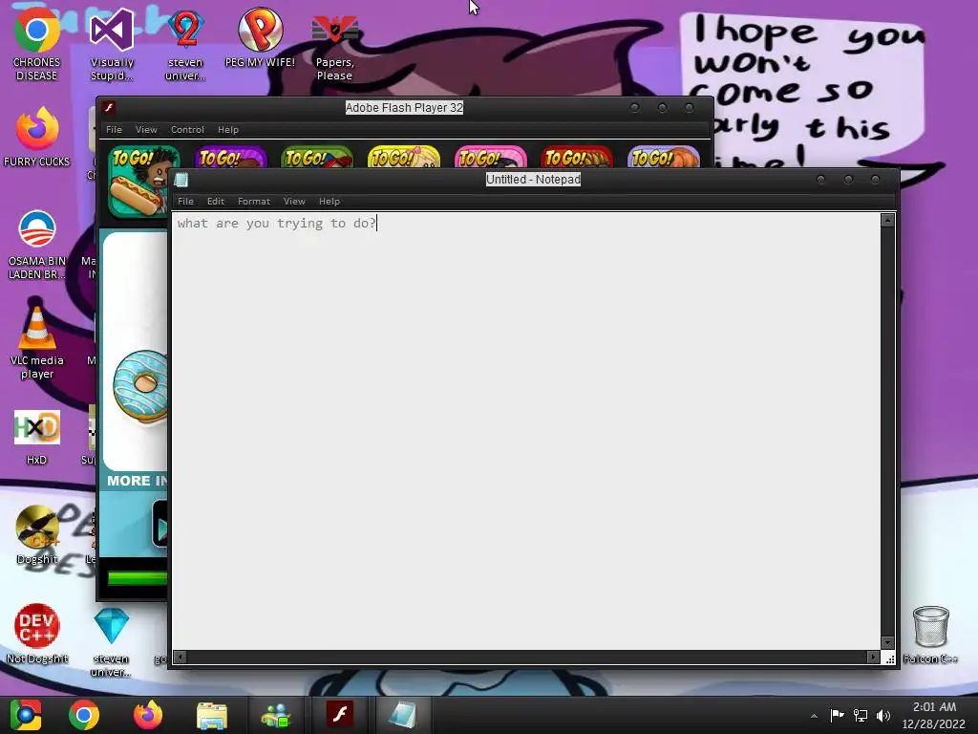Screen dimensions: 978x734
Task: Select the green To Go! game icon
Action: pos(317,157)
